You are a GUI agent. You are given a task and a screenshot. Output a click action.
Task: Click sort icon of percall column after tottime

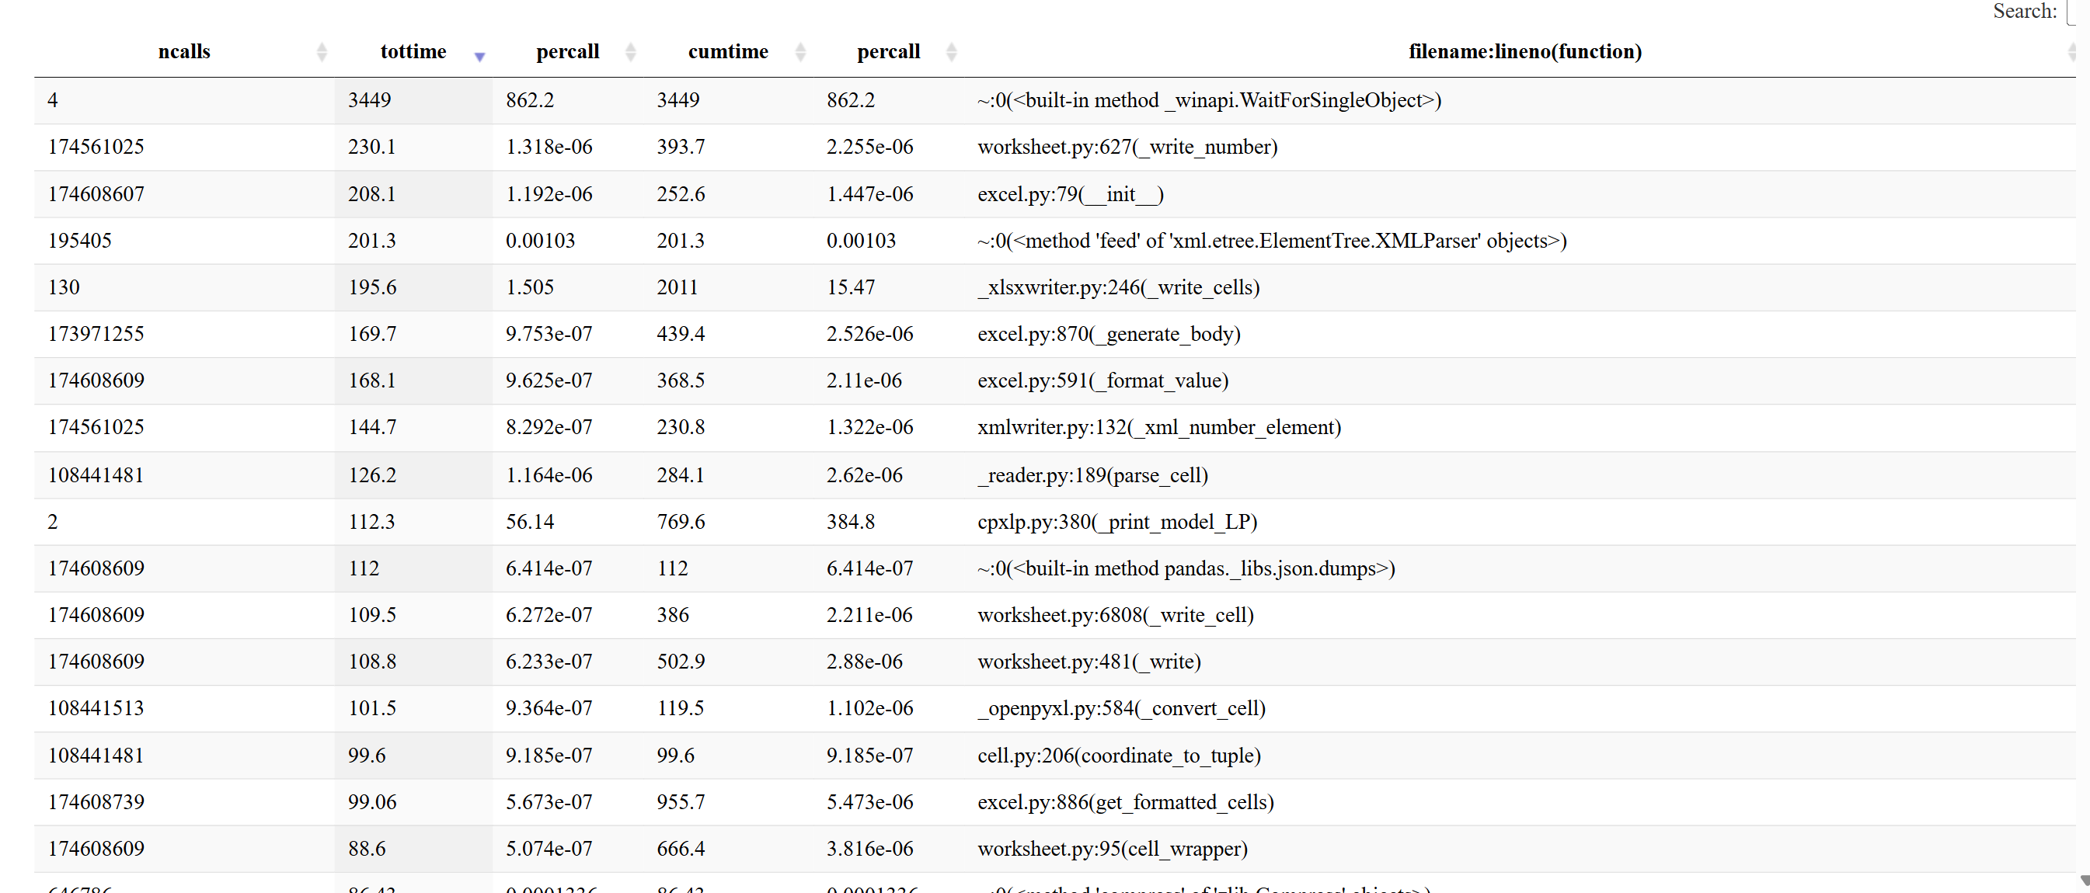coord(630,52)
